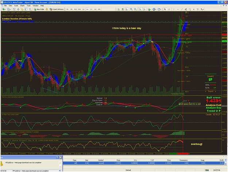Close the alert popup window
The image size is (228, 172).
pos(61,157)
